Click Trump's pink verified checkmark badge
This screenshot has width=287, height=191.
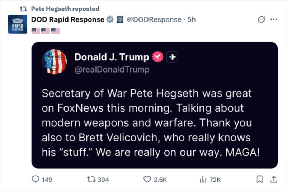click(x=157, y=57)
